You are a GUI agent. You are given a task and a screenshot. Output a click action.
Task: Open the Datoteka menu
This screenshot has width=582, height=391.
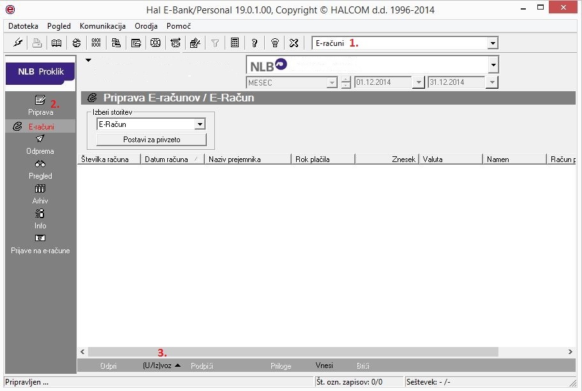point(23,26)
